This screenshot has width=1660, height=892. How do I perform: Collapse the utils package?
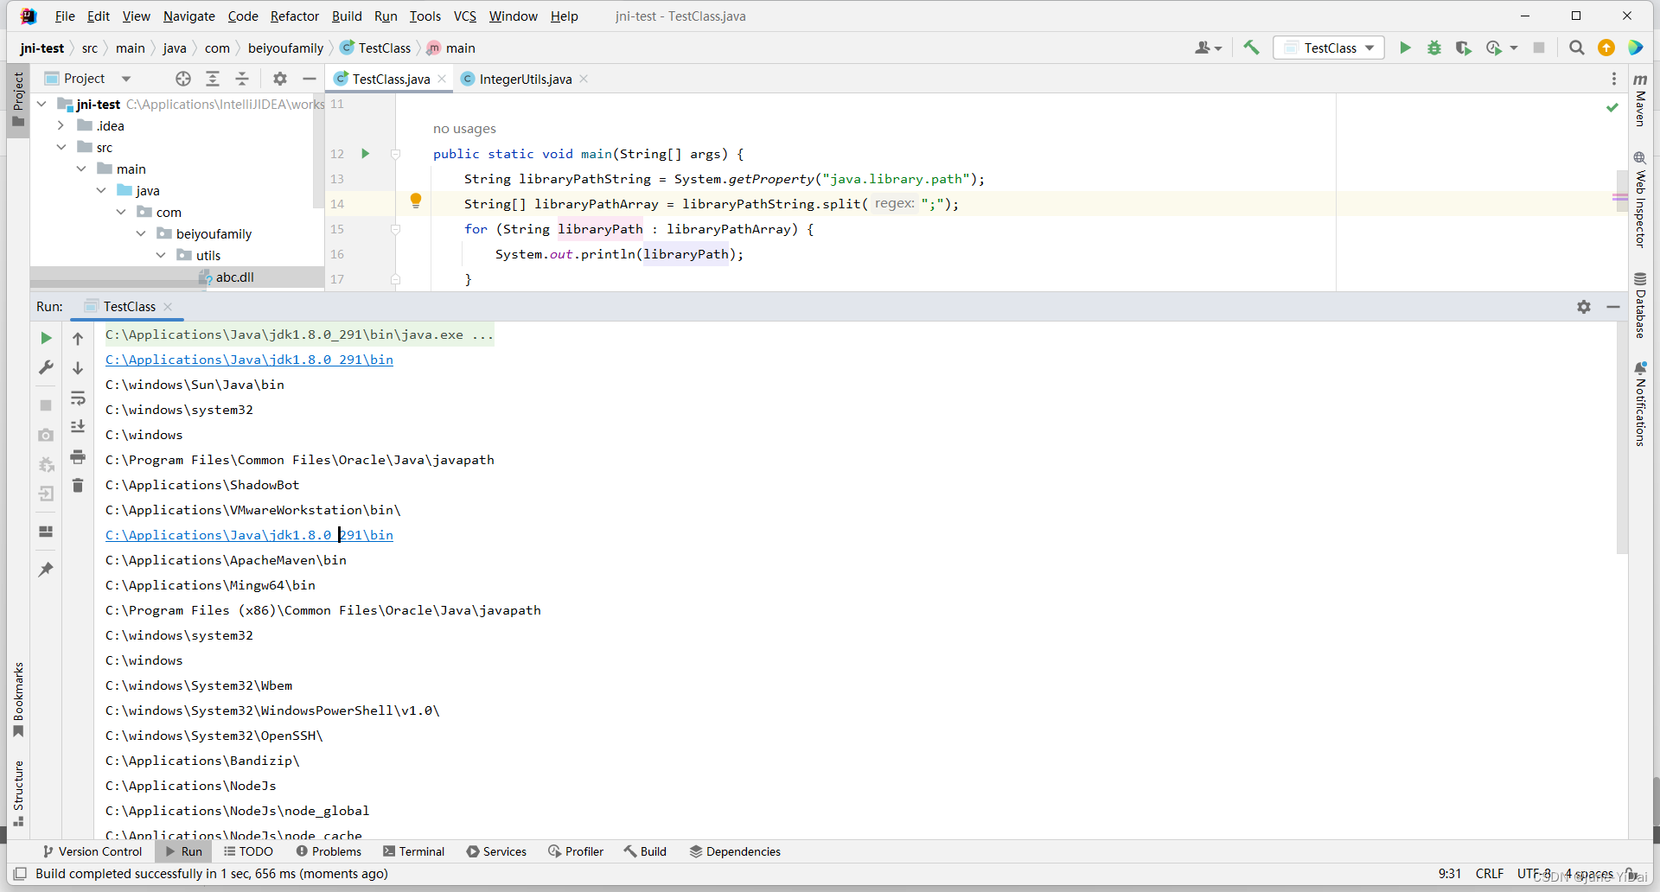click(x=160, y=255)
